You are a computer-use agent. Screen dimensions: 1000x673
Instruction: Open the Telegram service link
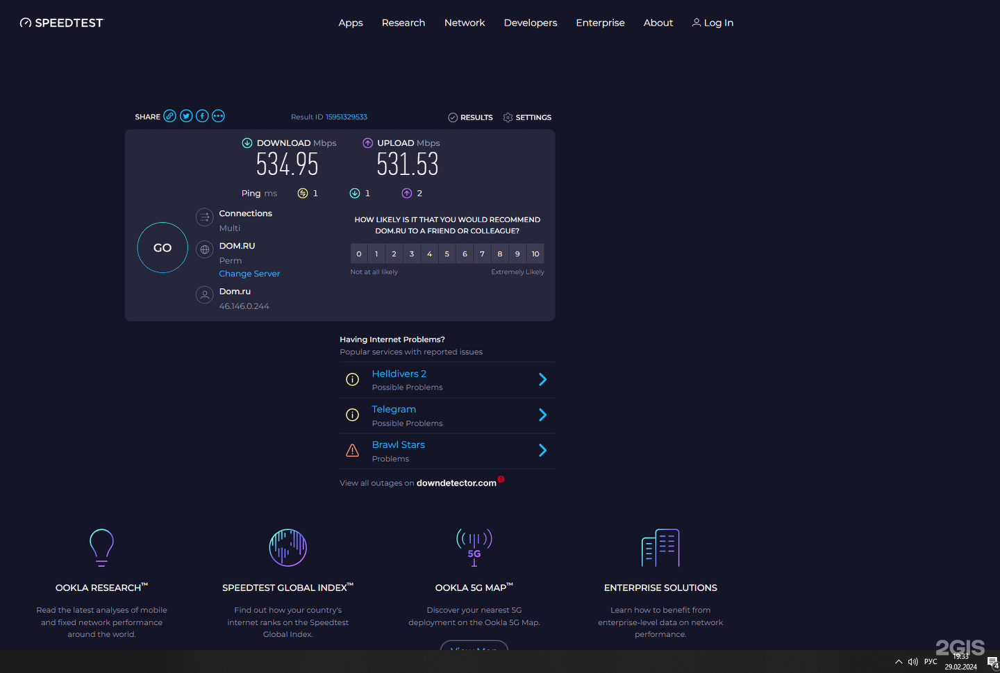[394, 409]
